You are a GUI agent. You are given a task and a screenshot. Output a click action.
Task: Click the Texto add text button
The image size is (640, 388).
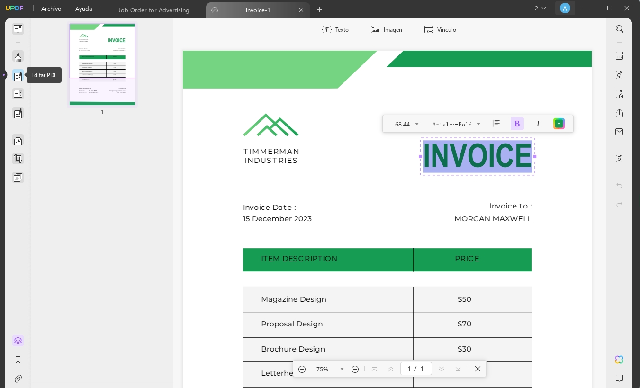[x=335, y=29]
